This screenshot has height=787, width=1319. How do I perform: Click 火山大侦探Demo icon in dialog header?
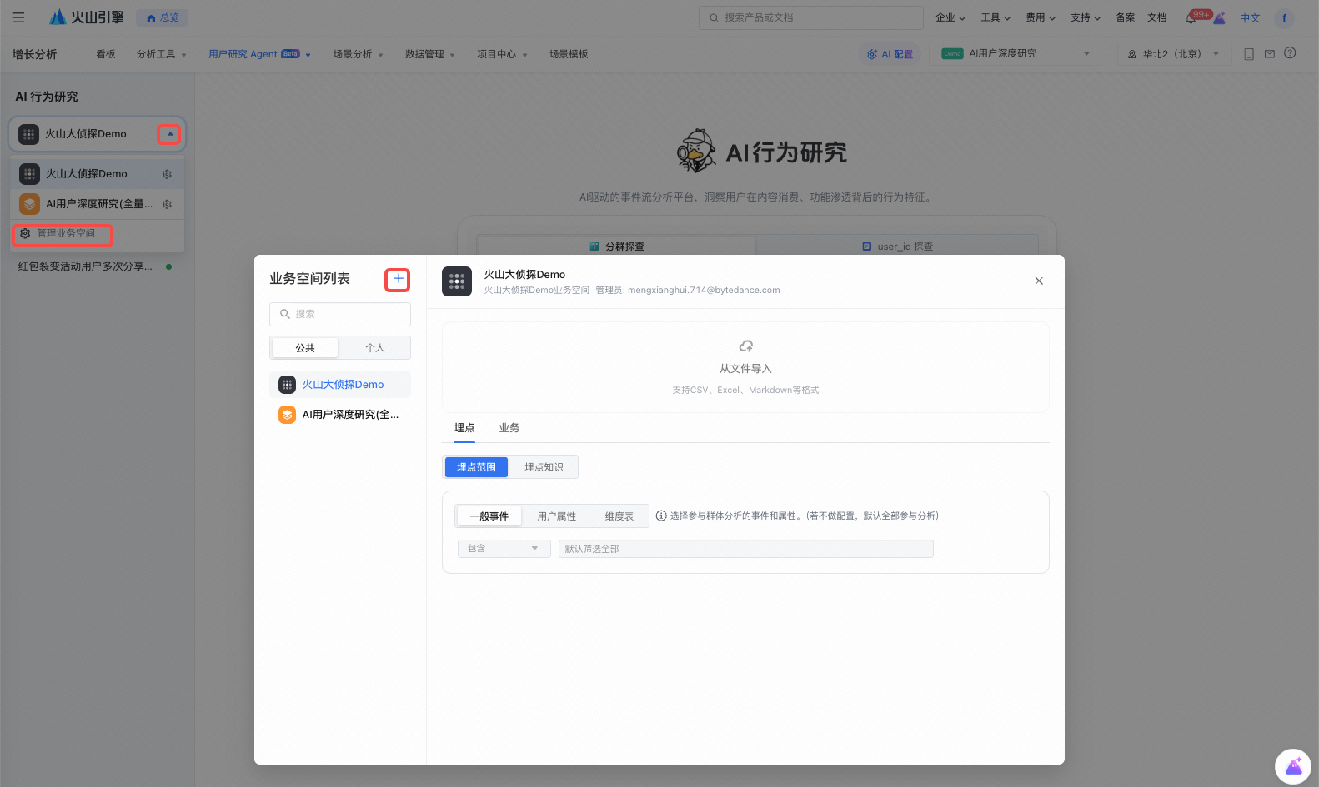[457, 281]
